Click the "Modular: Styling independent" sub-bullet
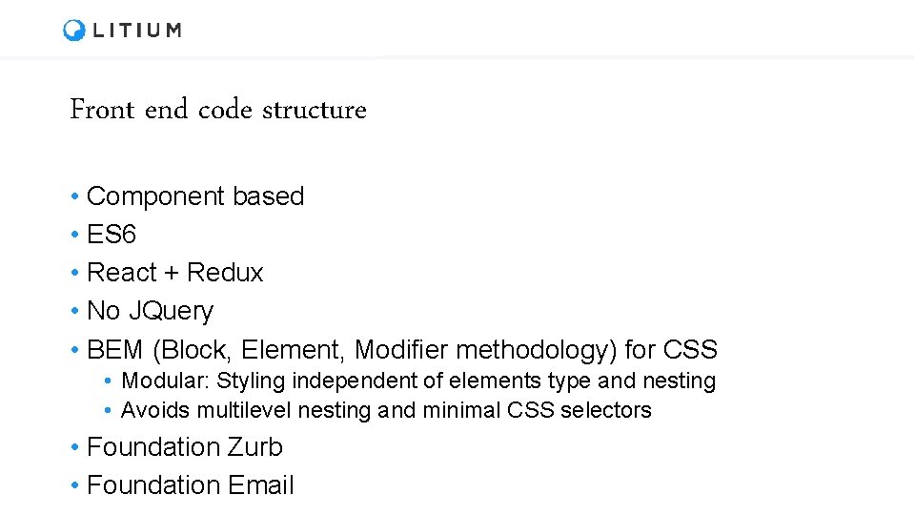Image resolution: width=915 pixels, height=515 pixels. (418, 381)
